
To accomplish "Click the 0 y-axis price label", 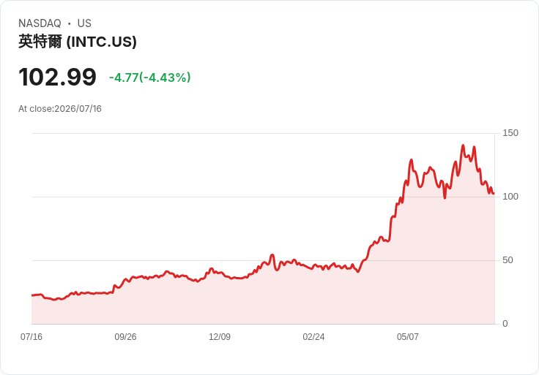I will 505,324.
